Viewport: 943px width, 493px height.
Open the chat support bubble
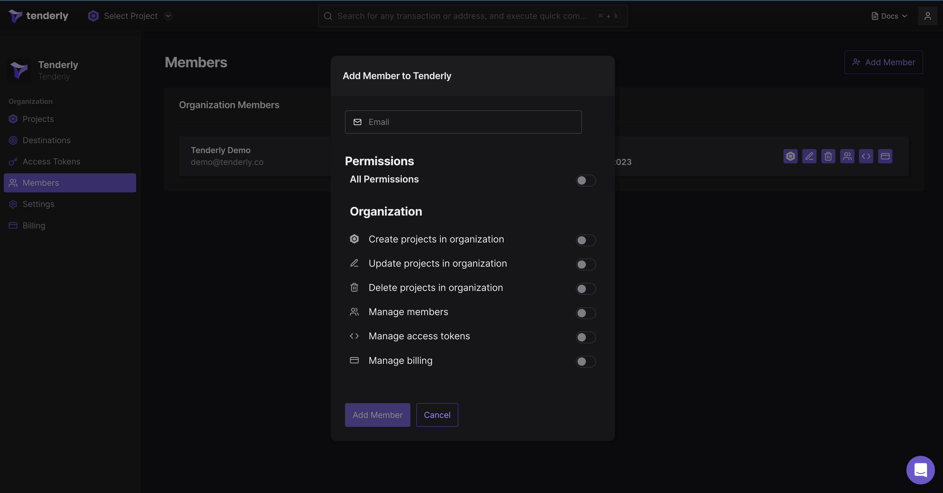920,470
